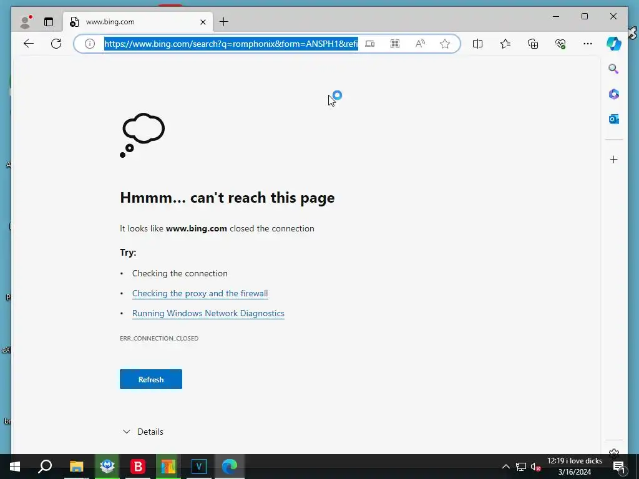Screen dimensions: 639x479
Task: Open muted volume tray icon
Action: click(535, 467)
